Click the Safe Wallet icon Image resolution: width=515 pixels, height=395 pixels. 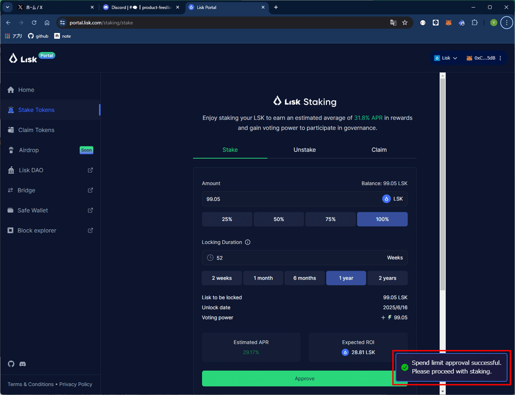click(x=10, y=210)
